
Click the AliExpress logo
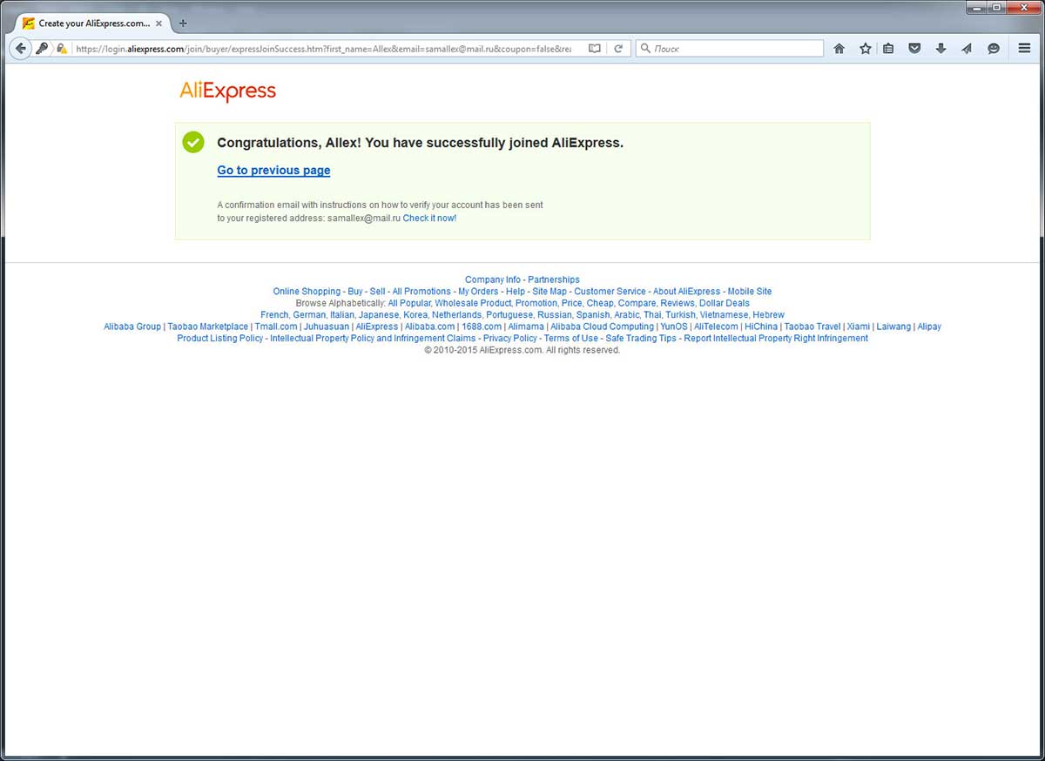[228, 91]
